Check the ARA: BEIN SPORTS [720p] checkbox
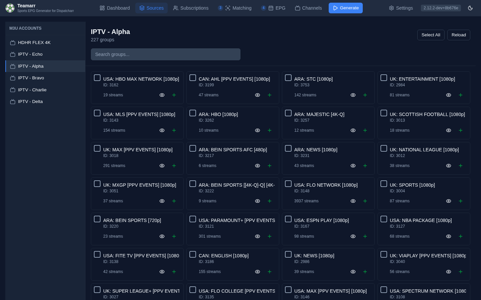This screenshot has height=300, width=481. pos(97,219)
